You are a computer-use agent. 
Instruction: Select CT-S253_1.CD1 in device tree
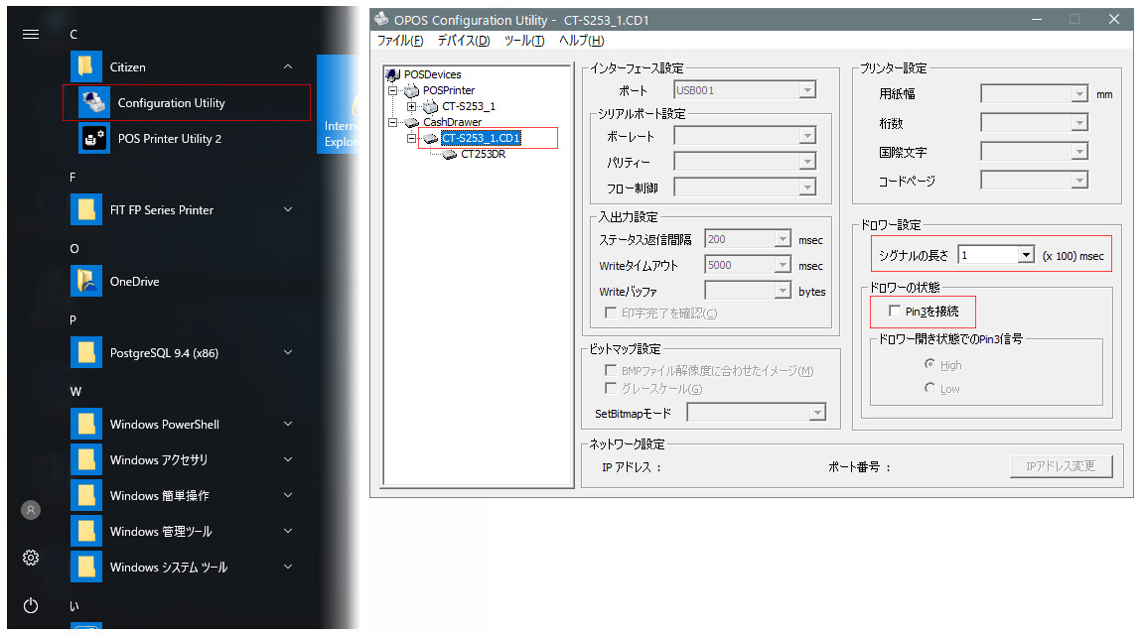pyautogui.click(x=481, y=138)
